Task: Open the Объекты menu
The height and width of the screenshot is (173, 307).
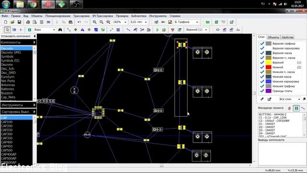Action: 36,16
